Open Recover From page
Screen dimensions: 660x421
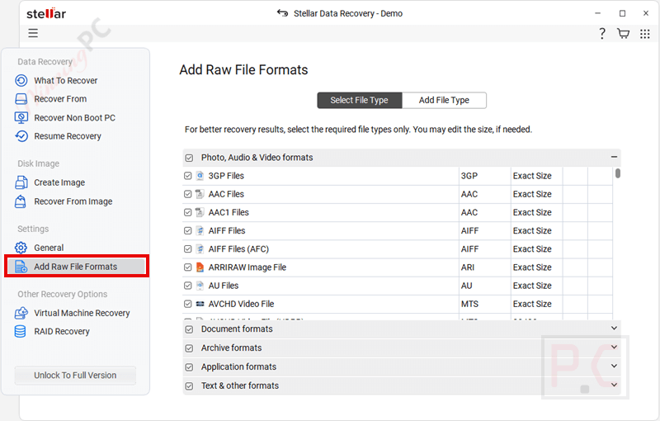60,99
